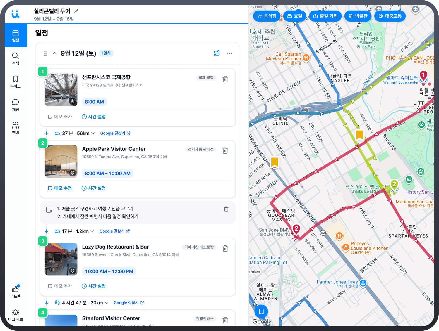This screenshot has height=331, width=439.
Task: Click the red marker 2 on the map
Action: click(296, 230)
